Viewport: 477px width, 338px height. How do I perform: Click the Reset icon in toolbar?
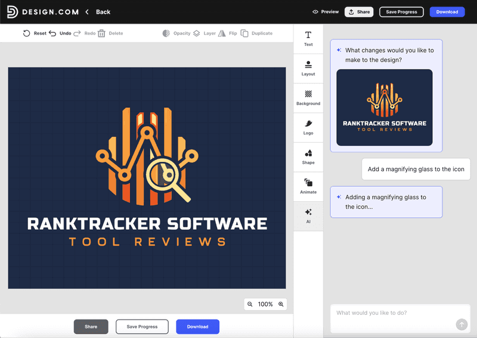click(x=27, y=33)
